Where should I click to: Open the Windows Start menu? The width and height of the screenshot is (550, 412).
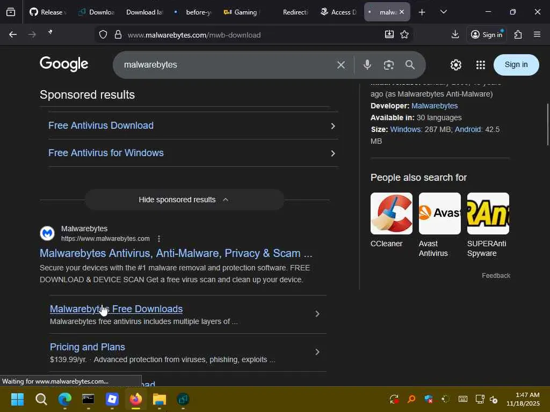point(17,399)
